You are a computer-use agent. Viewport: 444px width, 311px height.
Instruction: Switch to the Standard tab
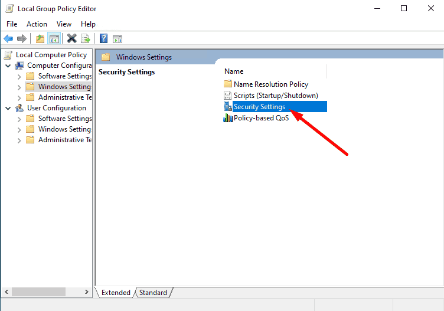pos(153,292)
